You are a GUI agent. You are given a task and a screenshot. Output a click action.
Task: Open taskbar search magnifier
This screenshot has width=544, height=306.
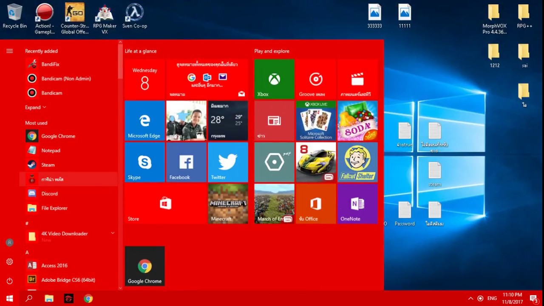point(29,298)
